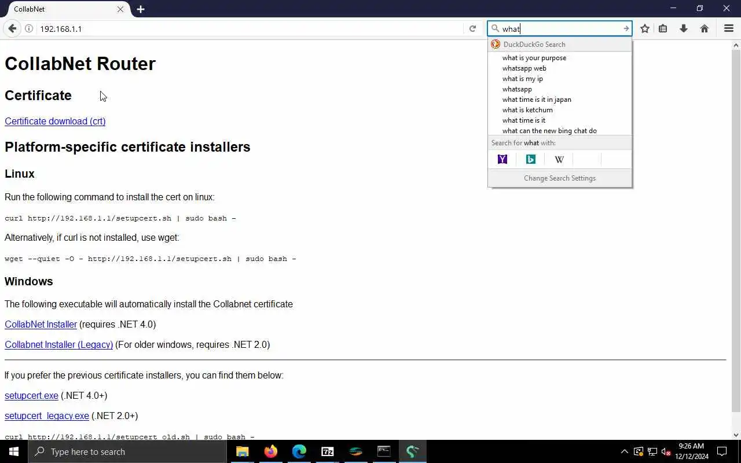This screenshot has height=463, width=741.
Task: Show hidden system tray icons
Action: pos(624,451)
